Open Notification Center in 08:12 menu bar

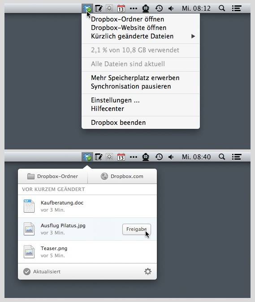(x=237, y=9)
